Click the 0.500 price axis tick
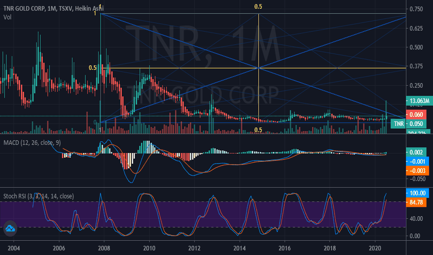433x255 pixels. coord(416,47)
